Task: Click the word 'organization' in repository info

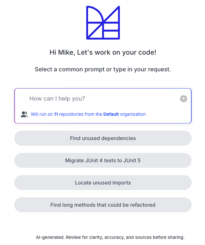Action: pos(133,114)
